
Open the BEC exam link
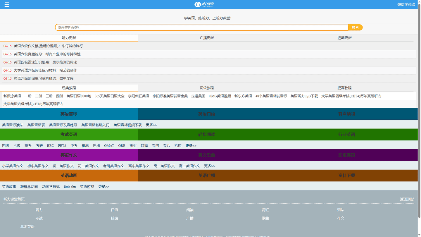pos(50,145)
